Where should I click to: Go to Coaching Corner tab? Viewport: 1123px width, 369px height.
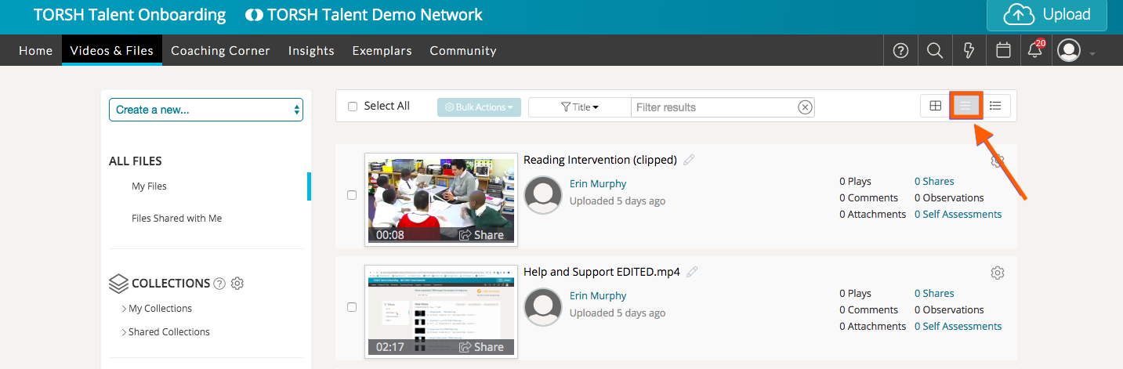click(220, 51)
